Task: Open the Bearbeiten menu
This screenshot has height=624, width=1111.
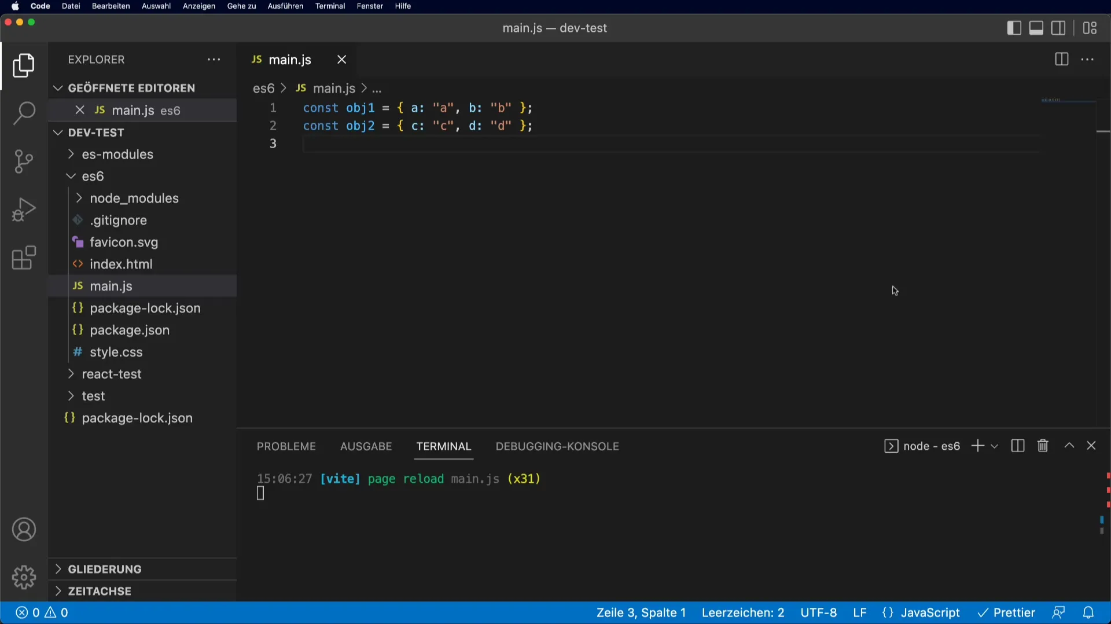Action: click(x=111, y=6)
